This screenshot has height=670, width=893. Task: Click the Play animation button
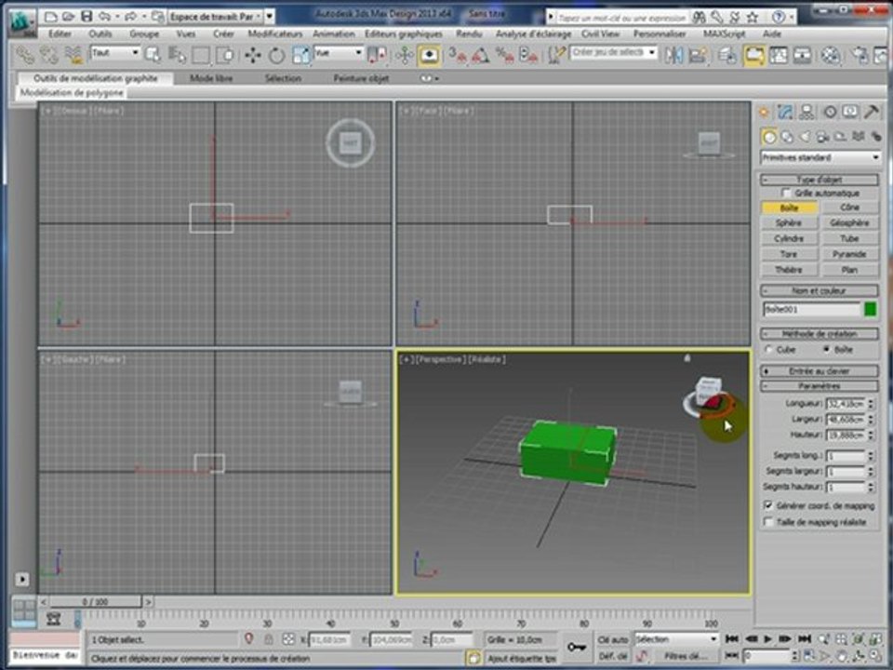[767, 639]
